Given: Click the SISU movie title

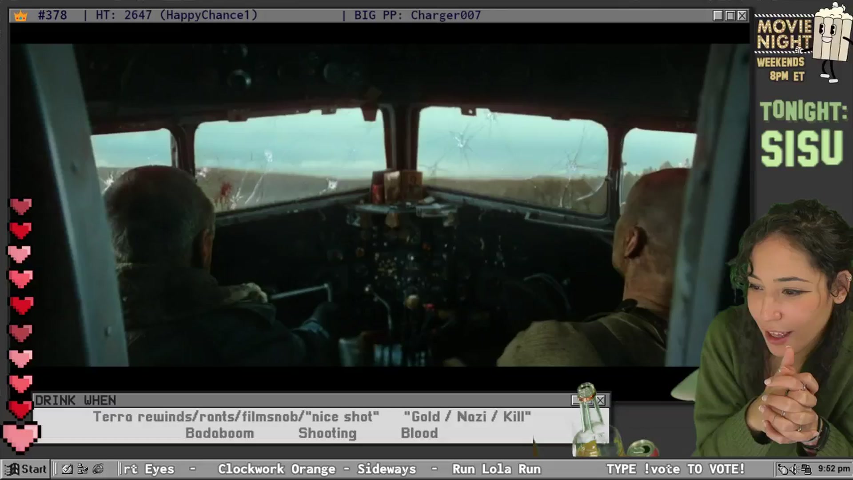Looking at the screenshot, I should [x=802, y=148].
